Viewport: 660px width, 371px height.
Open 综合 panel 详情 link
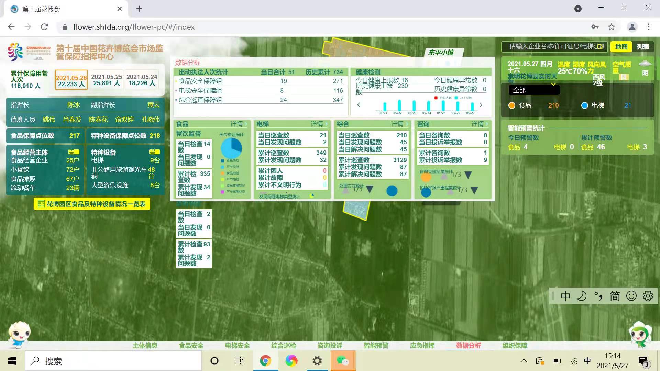399,124
